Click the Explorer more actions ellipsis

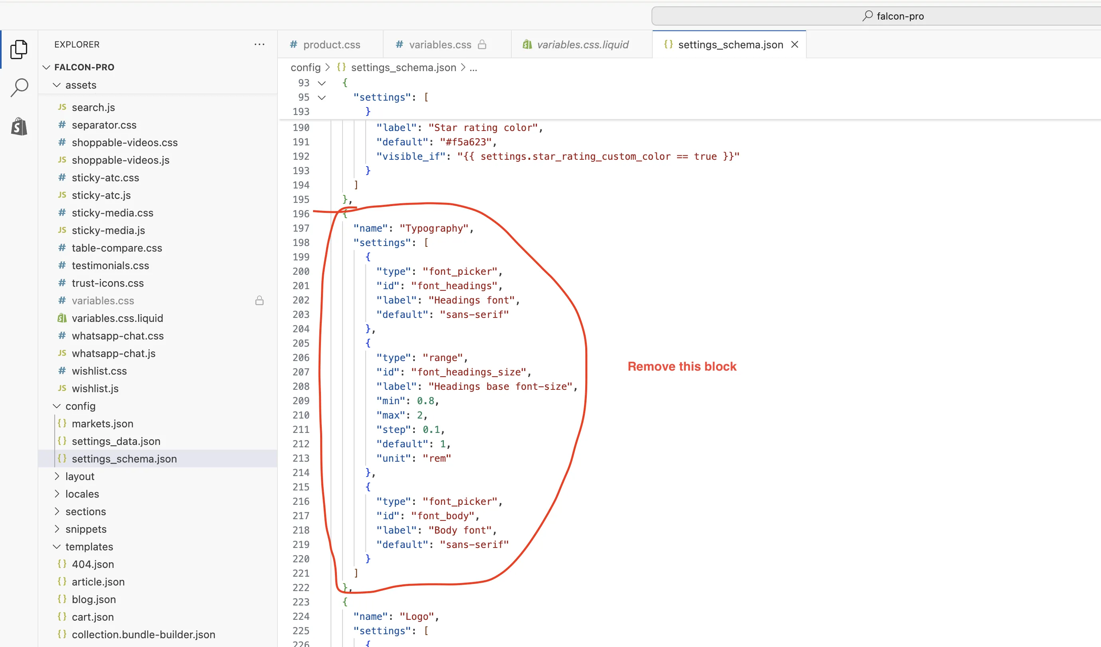coord(259,45)
